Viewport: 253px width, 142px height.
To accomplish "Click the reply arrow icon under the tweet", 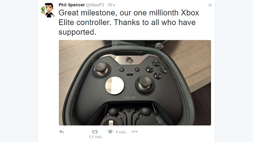I will (62, 132).
